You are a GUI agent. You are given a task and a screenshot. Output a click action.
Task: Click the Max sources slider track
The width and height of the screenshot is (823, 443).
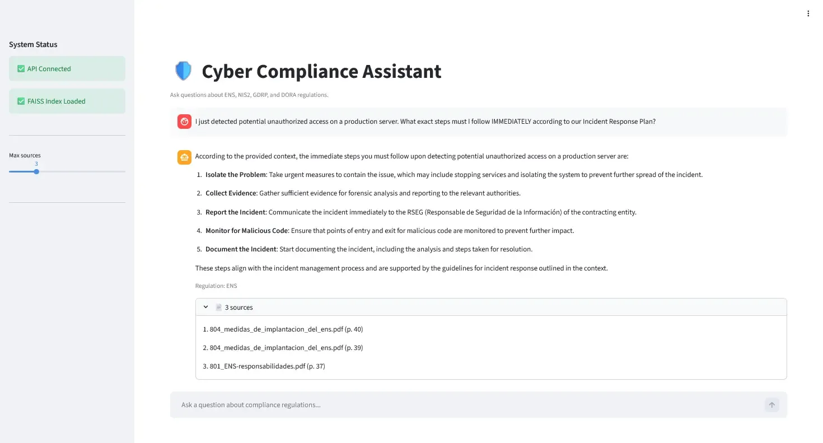[84, 171]
